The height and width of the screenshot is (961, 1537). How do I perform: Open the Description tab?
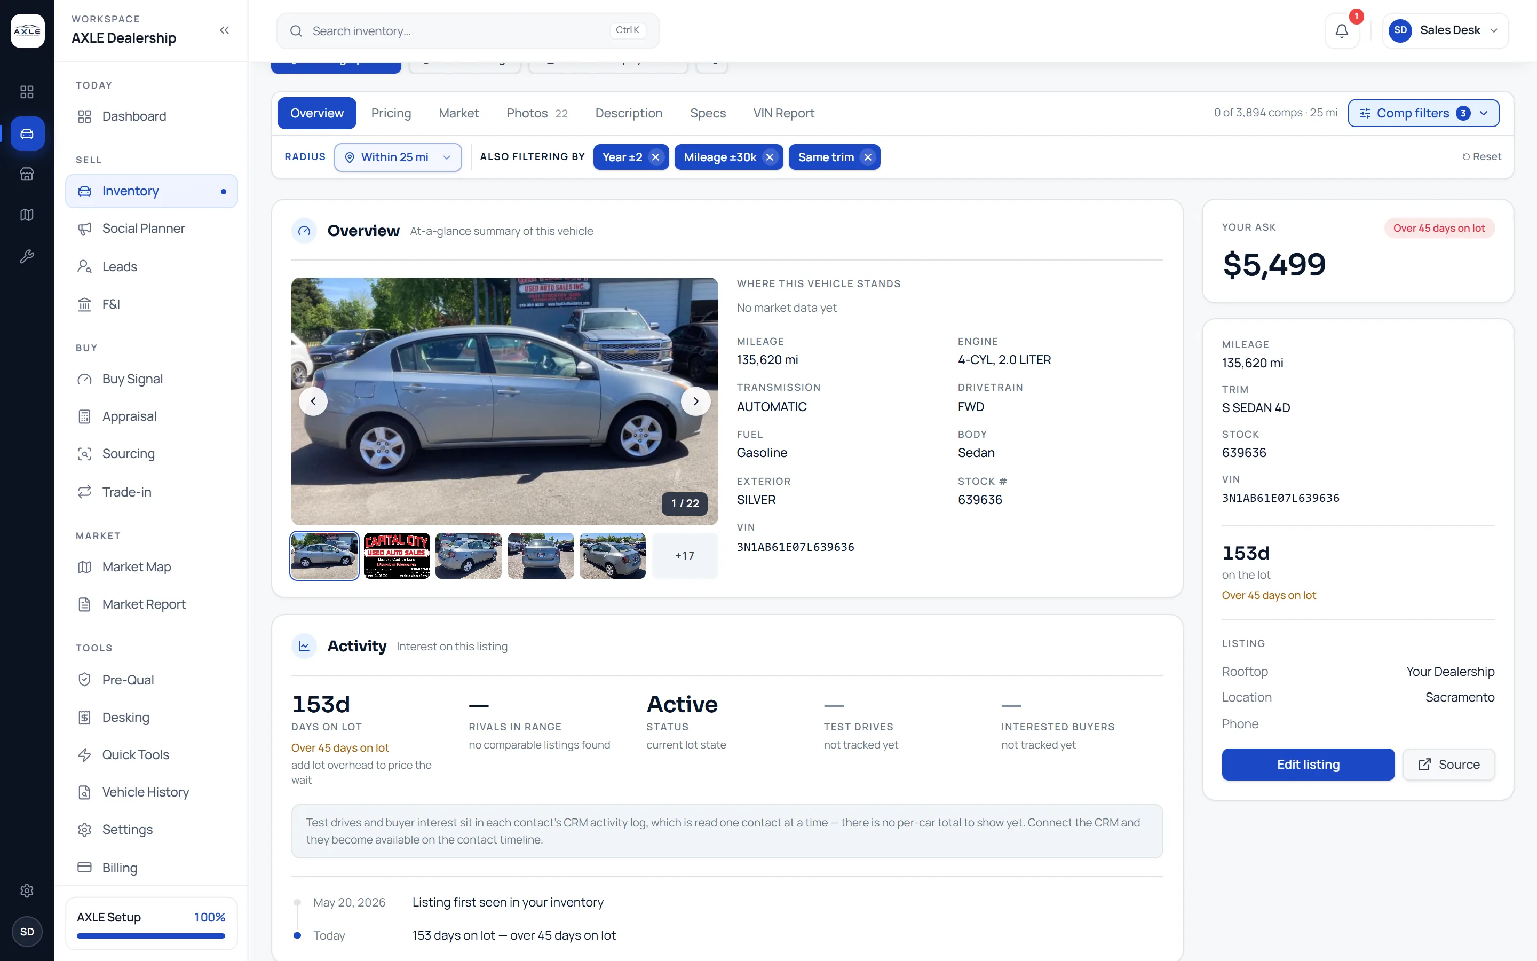pyautogui.click(x=629, y=113)
